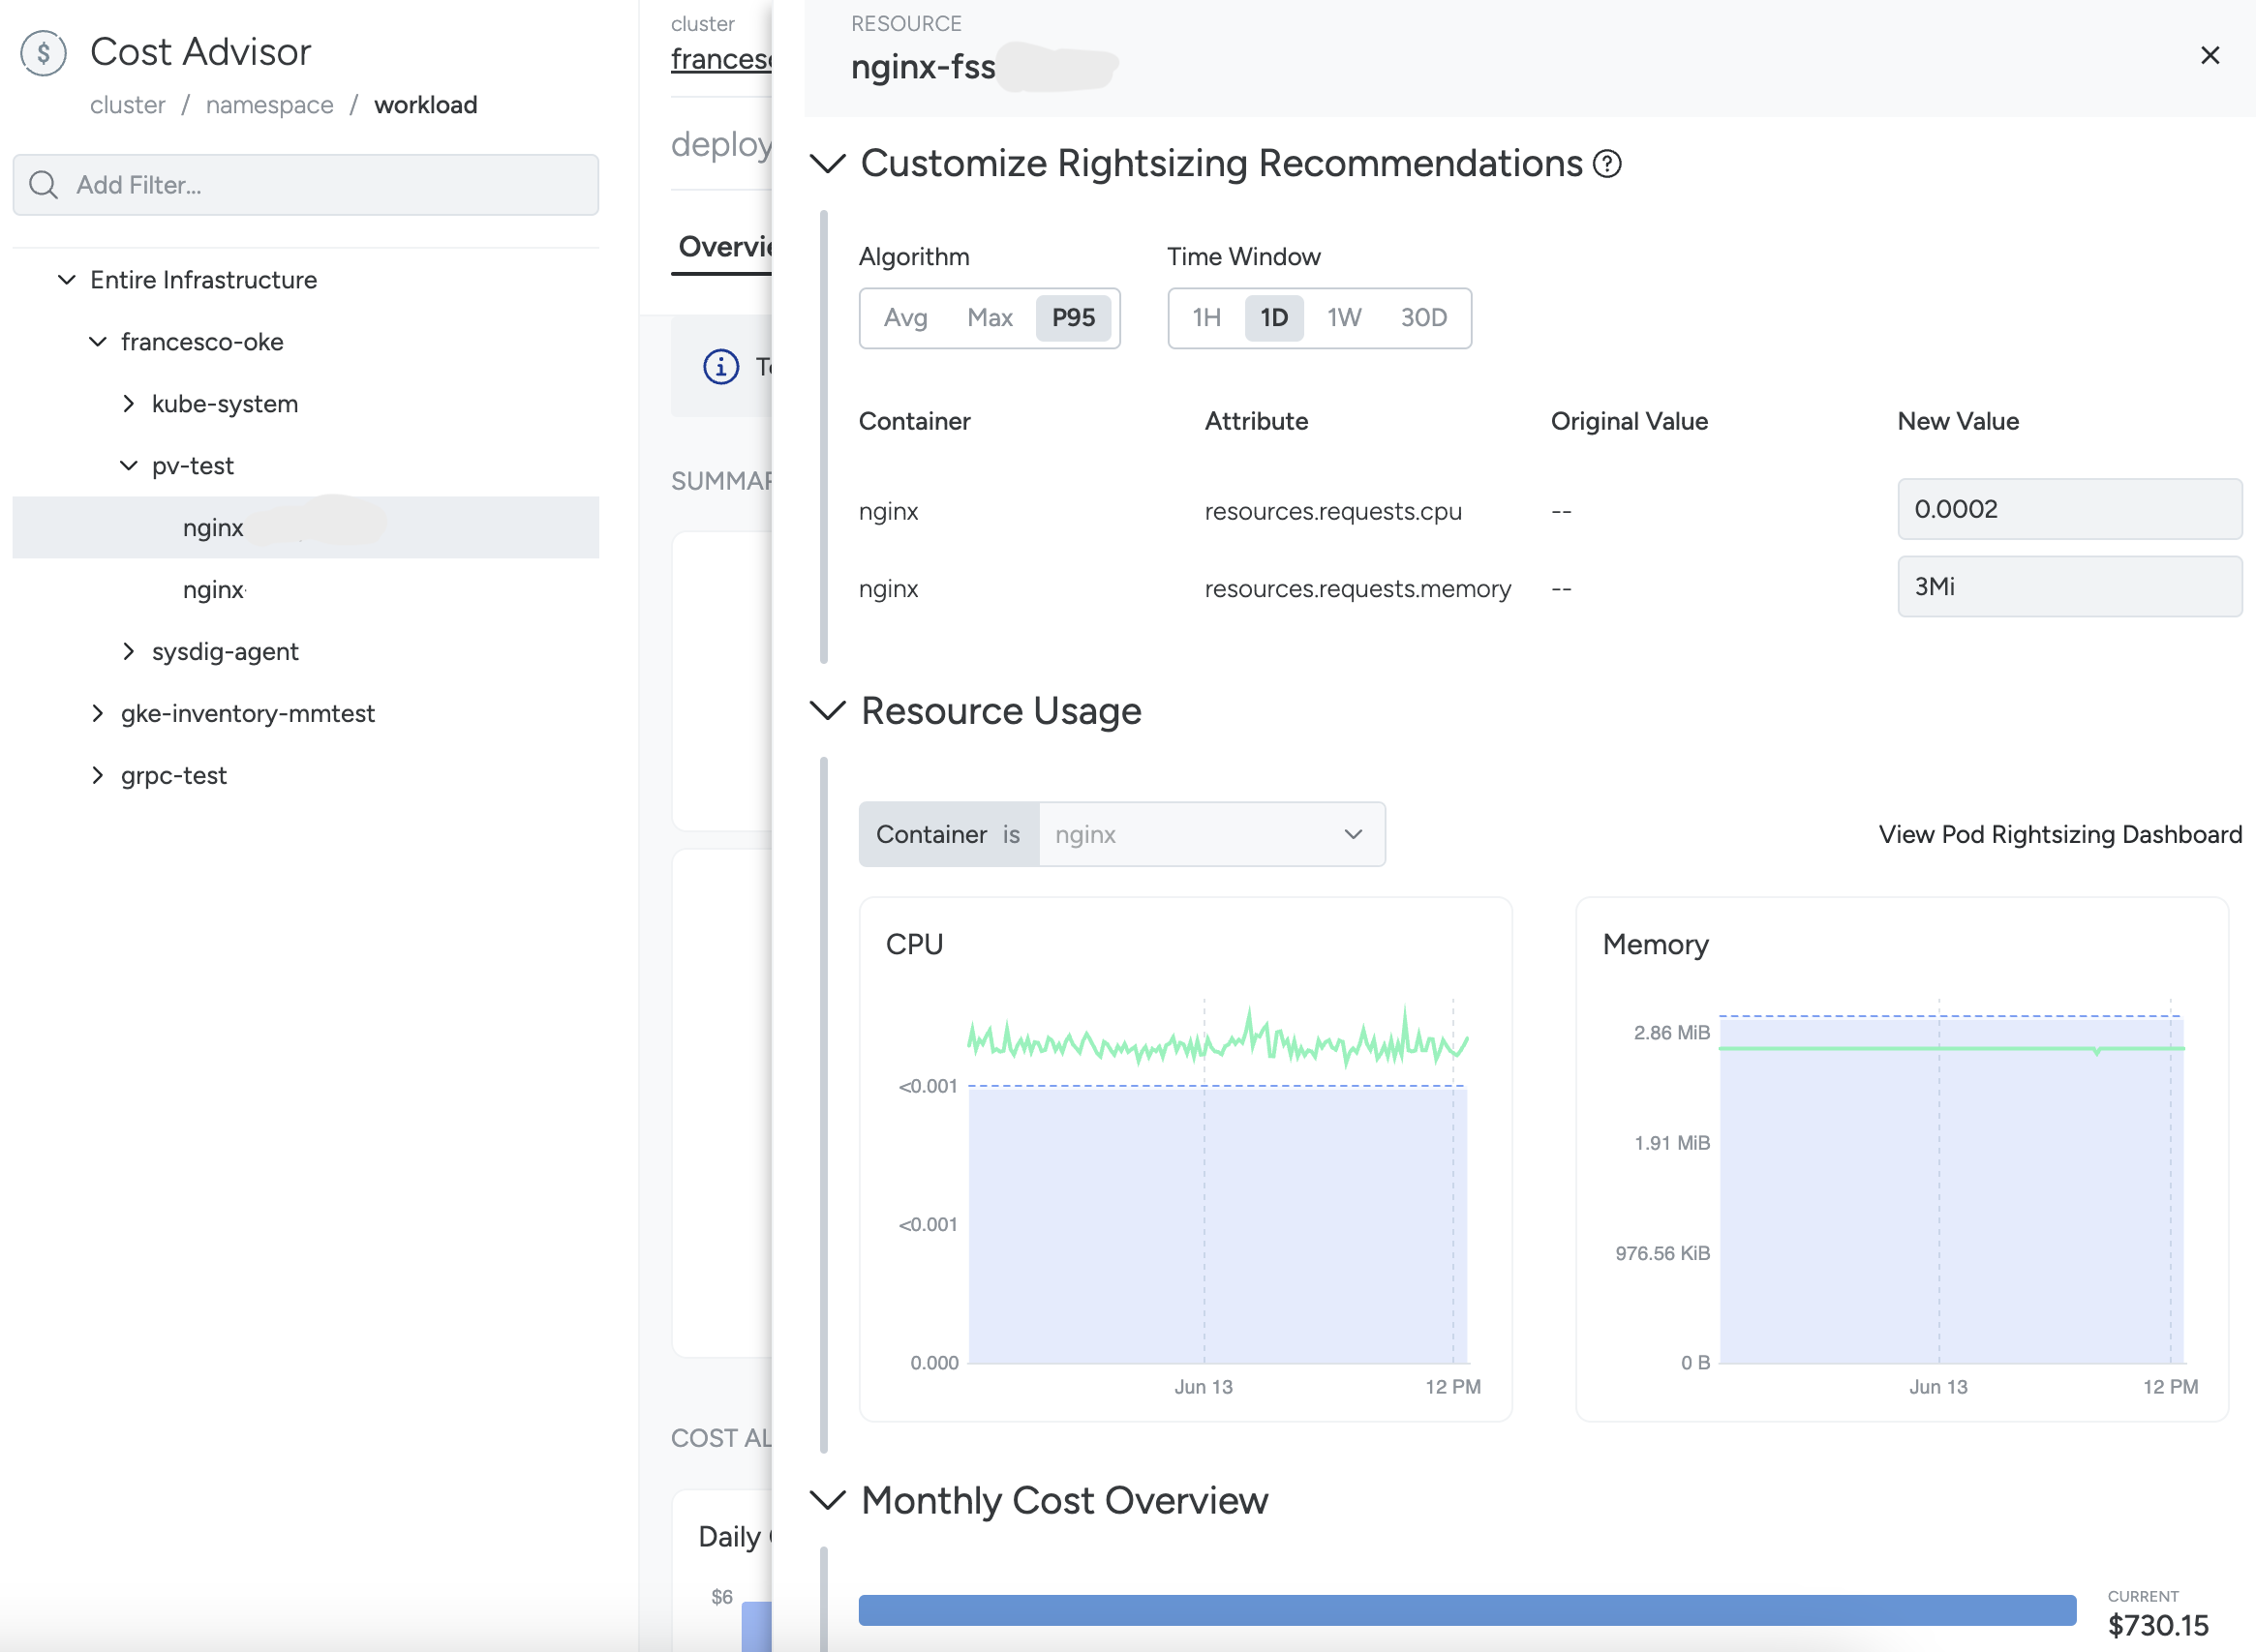Viewport: 2256px width, 1652px height.
Task: Collapse Customize Rightsizing Recommendations section
Action: coord(828,163)
